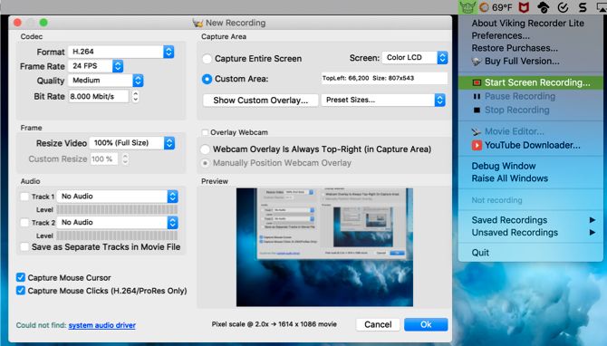Screen dimensions: 607x346
Task: Click the Track 1 audio Level meter
Action: [117, 210]
